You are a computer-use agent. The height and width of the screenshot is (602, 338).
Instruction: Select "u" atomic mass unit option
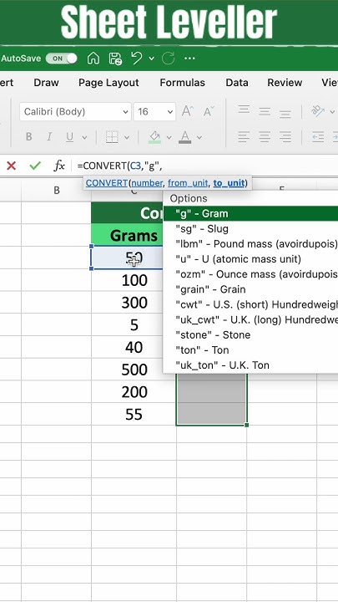point(250,259)
